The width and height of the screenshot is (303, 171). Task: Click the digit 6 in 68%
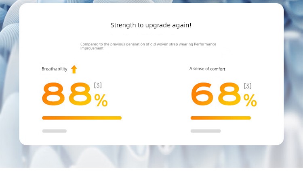(202, 94)
